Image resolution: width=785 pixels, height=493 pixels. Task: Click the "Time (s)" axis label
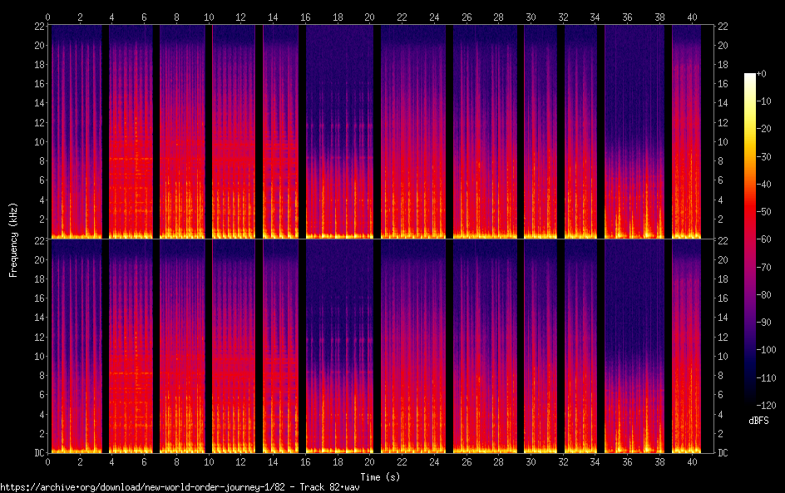tap(378, 477)
